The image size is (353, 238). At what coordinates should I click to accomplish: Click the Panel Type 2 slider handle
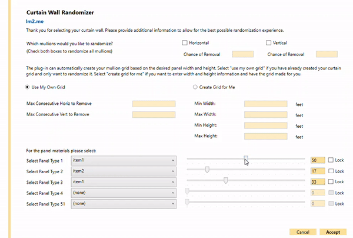point(207,170)
